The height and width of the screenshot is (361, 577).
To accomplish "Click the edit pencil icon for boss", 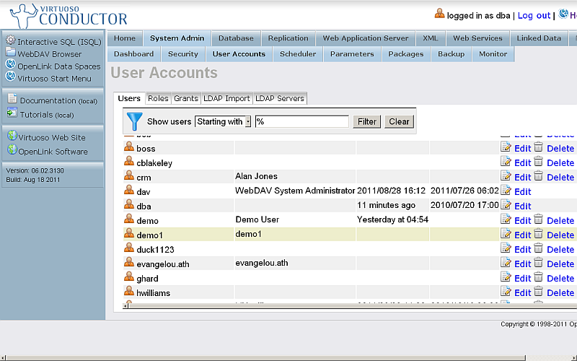I will click(506, 147).
